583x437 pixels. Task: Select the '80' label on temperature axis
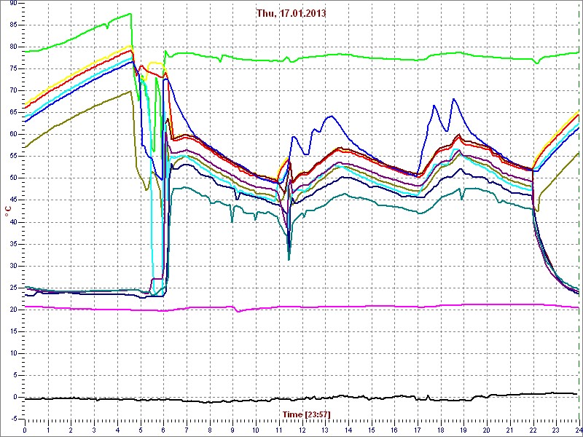click(12, 47)
